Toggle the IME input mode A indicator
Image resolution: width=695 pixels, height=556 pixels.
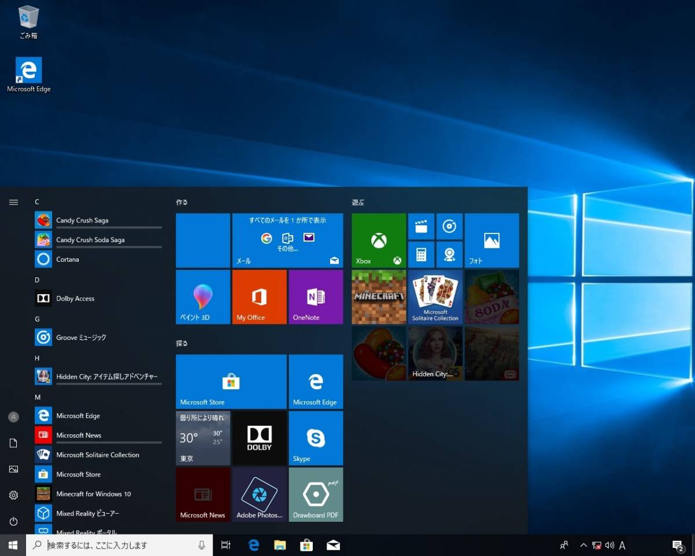(x=622, y=545)
